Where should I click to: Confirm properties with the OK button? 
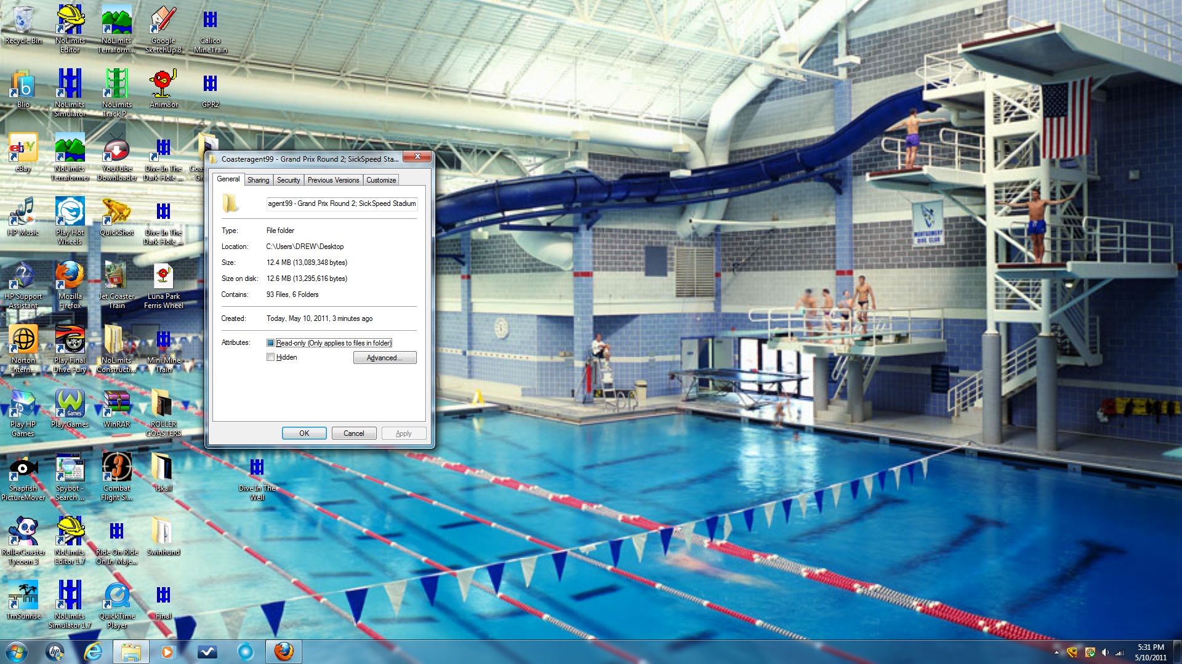(x=304, y=433)
